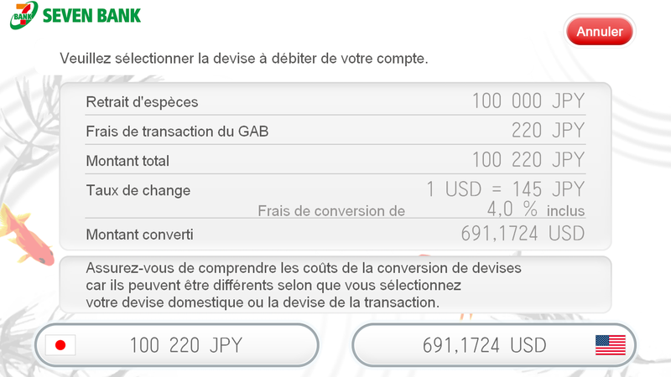Click the United States flag icon

click(611, 345)
